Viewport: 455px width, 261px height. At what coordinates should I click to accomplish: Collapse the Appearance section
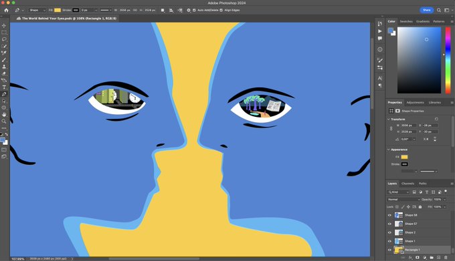tap(389, 150)
